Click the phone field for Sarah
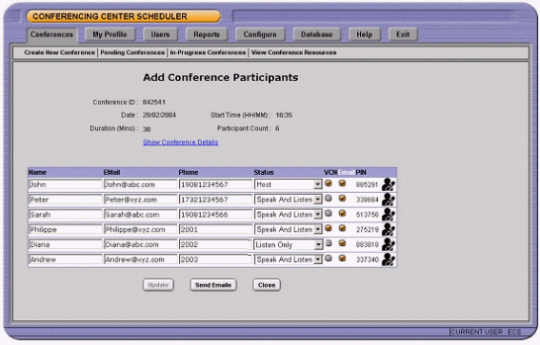Screen dimensions: 540x345 pyautogui.click(x=215, y=215)
